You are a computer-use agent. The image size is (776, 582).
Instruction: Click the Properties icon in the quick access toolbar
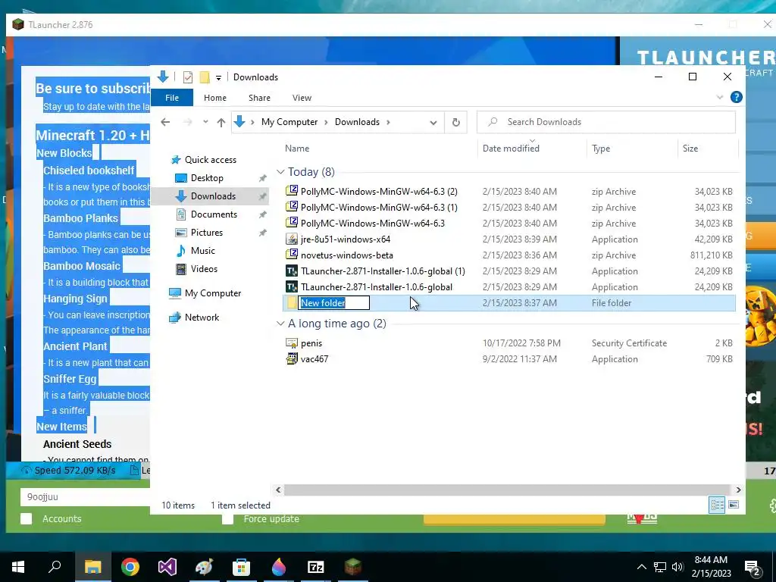(188, 77)
